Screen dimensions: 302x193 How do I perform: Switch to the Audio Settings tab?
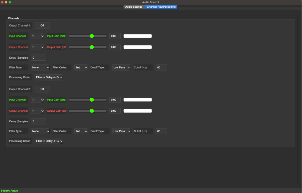coord(134,7)
